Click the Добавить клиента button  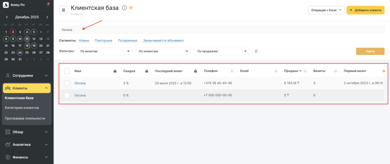[365, 10]
